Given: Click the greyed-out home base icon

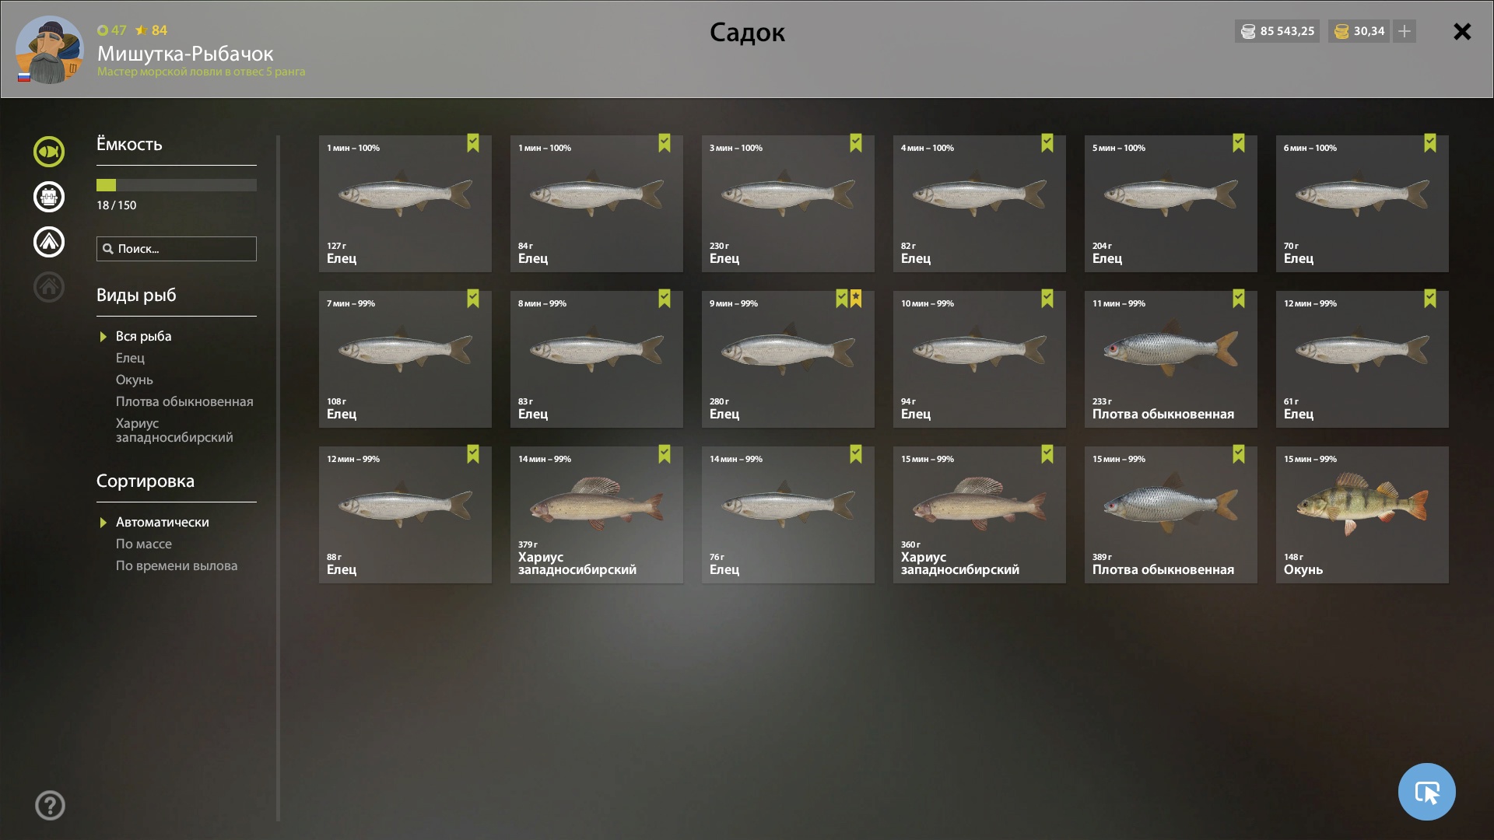Looking at the screenshot, I should (48, 287).
